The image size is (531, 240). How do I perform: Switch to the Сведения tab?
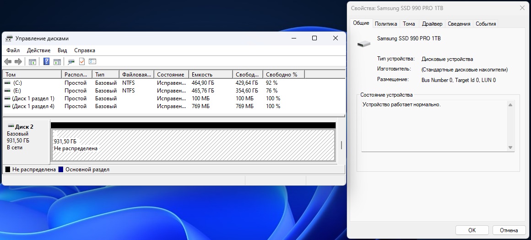[x=459, y=24]
